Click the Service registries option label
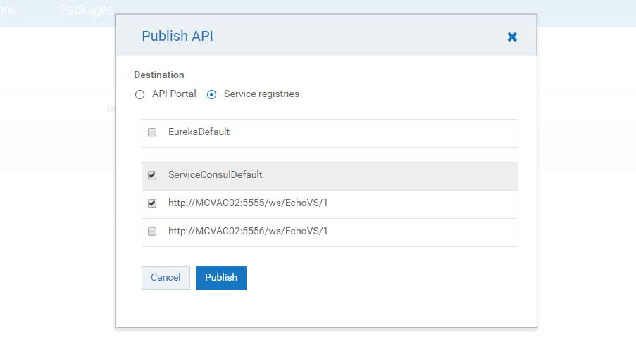The image size is (636, 344). click(x=261, y=94)
